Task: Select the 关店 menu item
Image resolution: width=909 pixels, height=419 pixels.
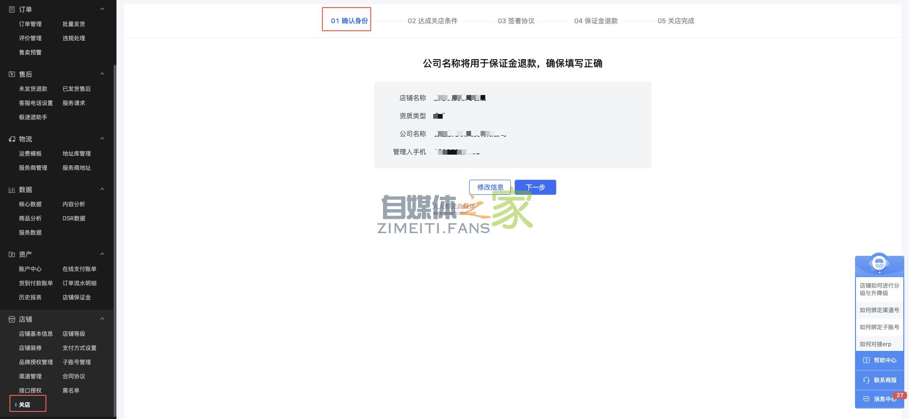Action: pos(25,405)
